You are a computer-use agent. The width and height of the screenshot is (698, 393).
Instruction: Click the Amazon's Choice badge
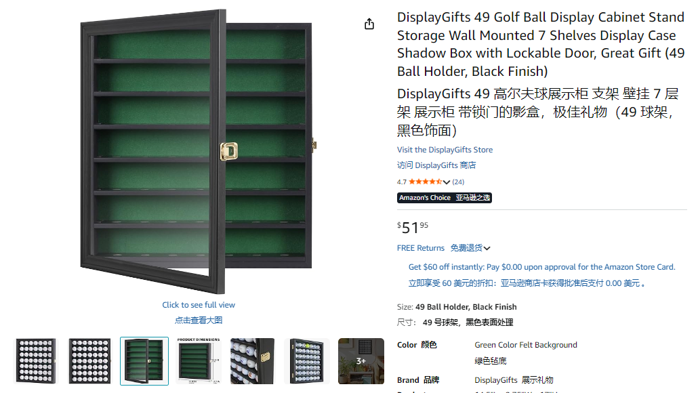pyautogui.click(x=445, y=198)
